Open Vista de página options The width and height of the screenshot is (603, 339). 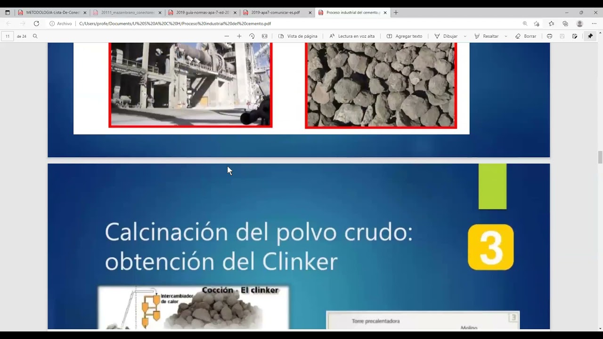pos(298,36)
